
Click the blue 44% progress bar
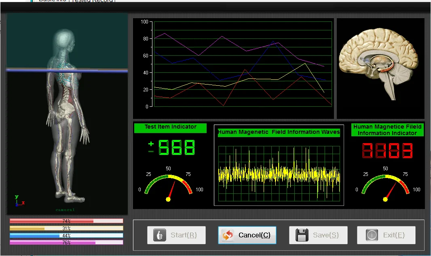point(66,235)
